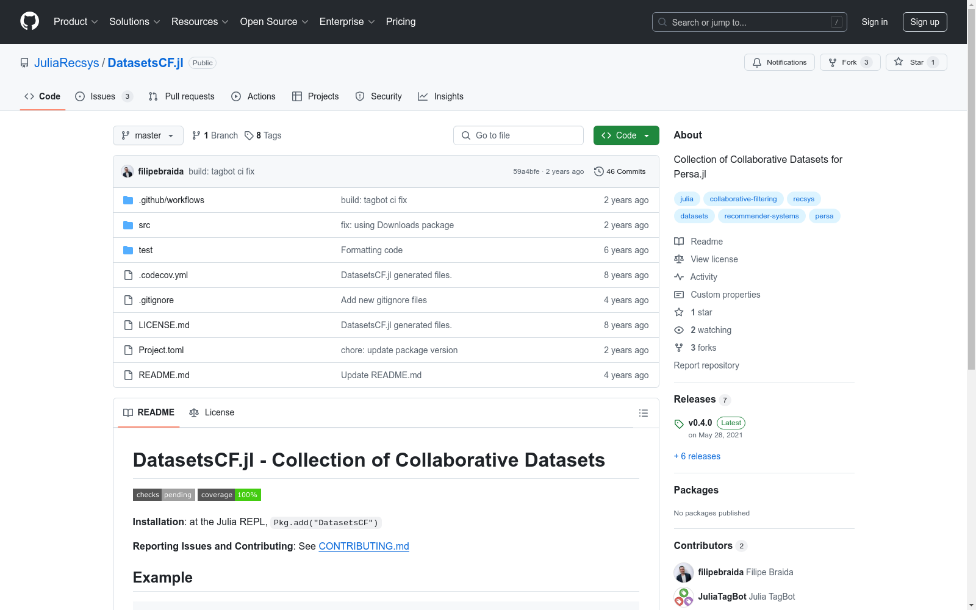This screenshot has width=976, height=610.
Task: Click the recommender-systems topic tag
Action: [x=761, y=216]
